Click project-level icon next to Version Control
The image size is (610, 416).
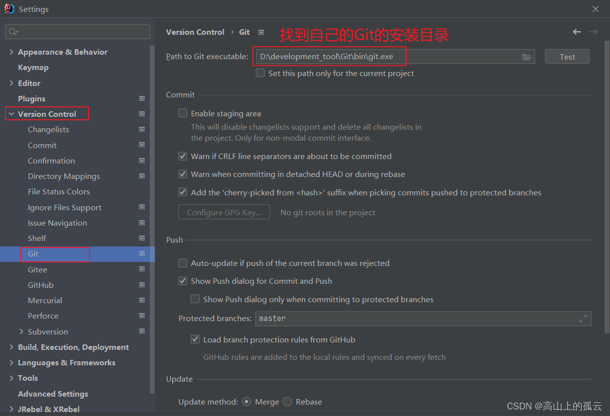click(x=142, y=114)
